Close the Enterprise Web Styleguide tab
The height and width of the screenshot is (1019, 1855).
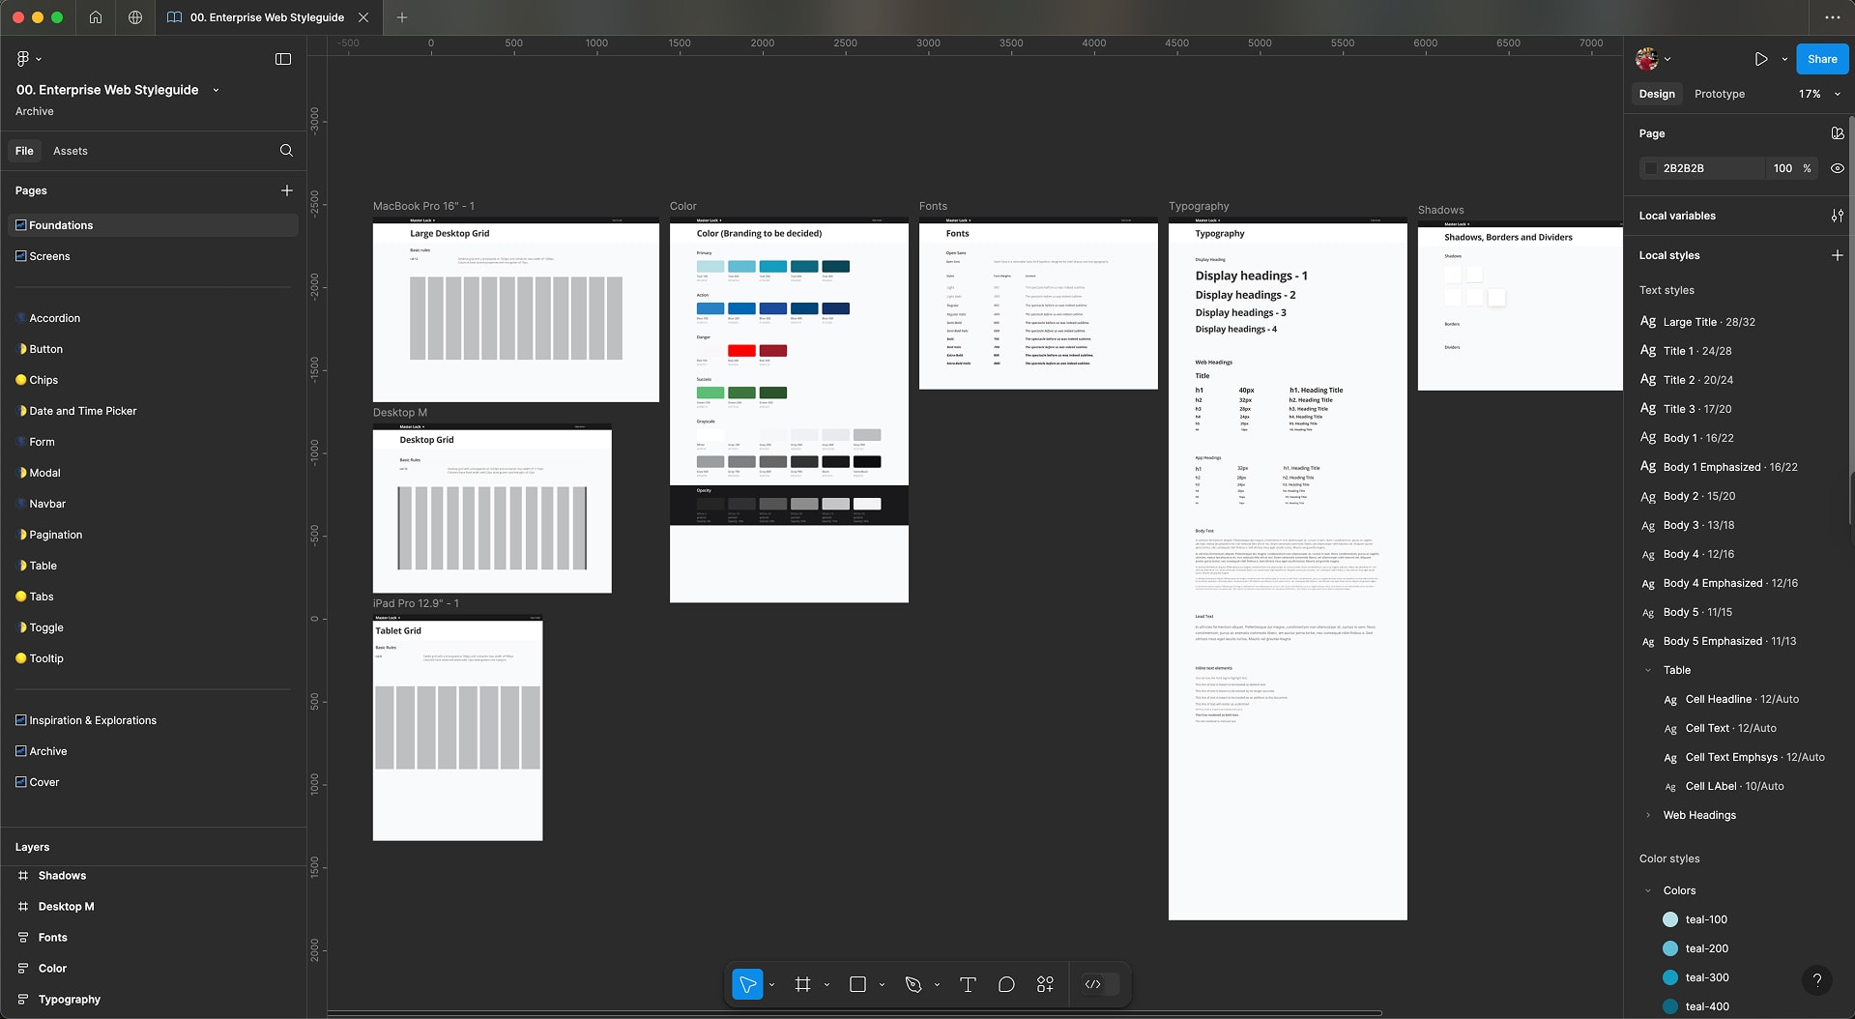point(362,17)
